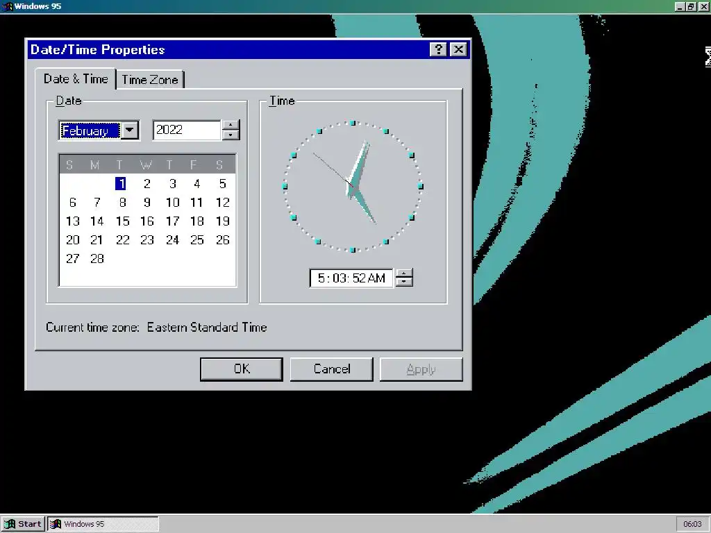711x533 pixels.
Task: Select day 25 in the calendar
Action: (196, 239)
